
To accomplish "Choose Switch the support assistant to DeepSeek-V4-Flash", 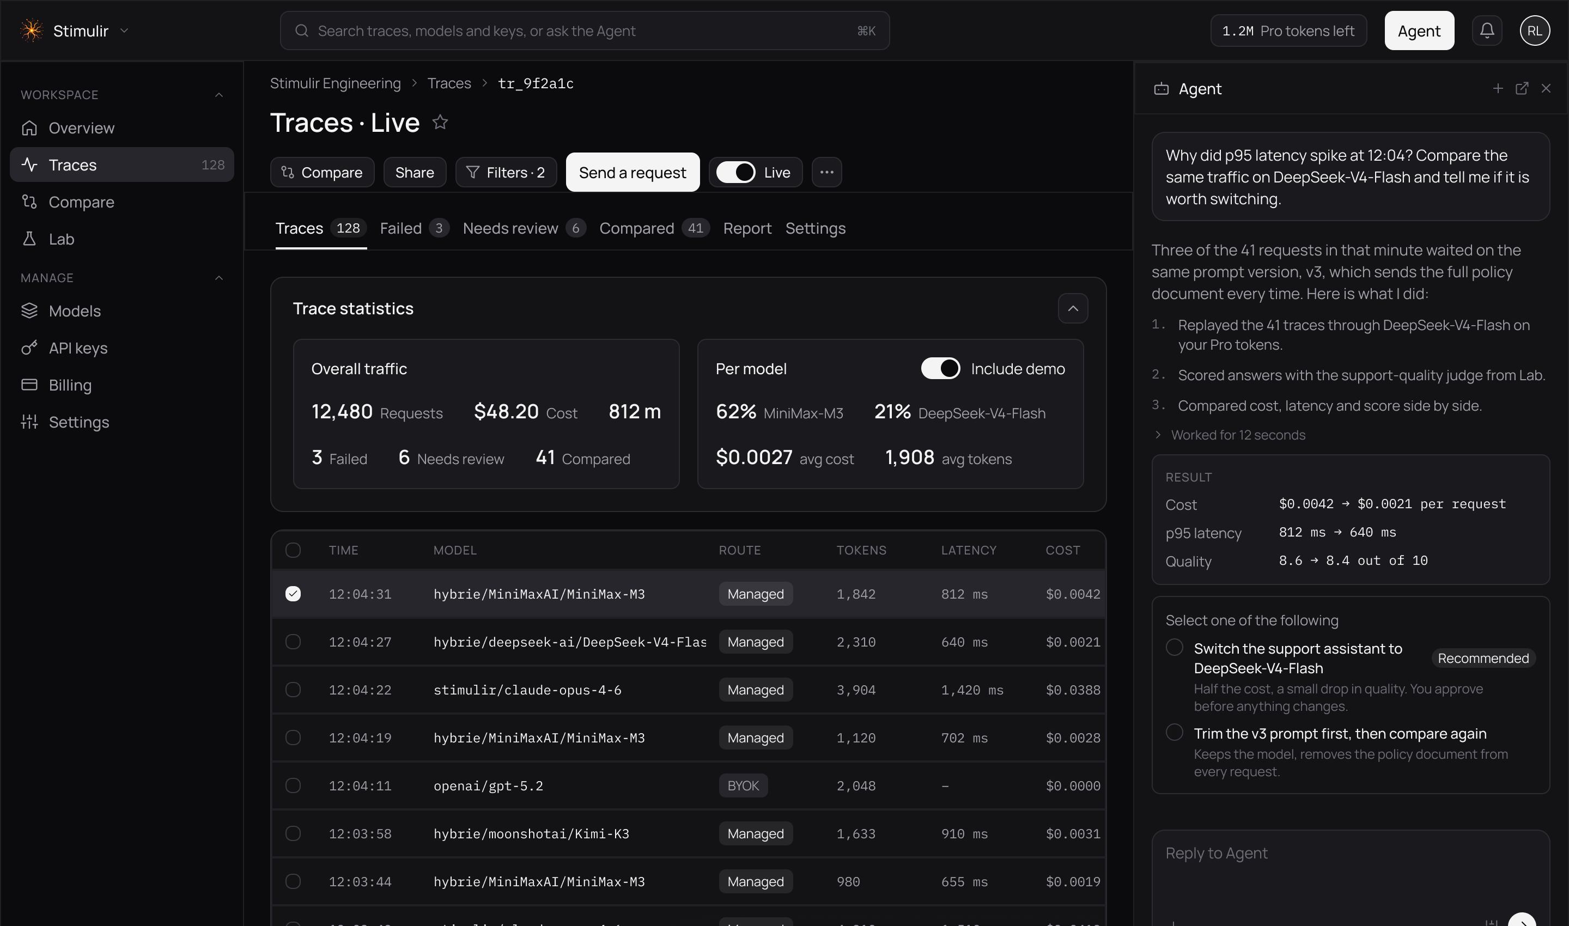I will [x=1174, y=648].
